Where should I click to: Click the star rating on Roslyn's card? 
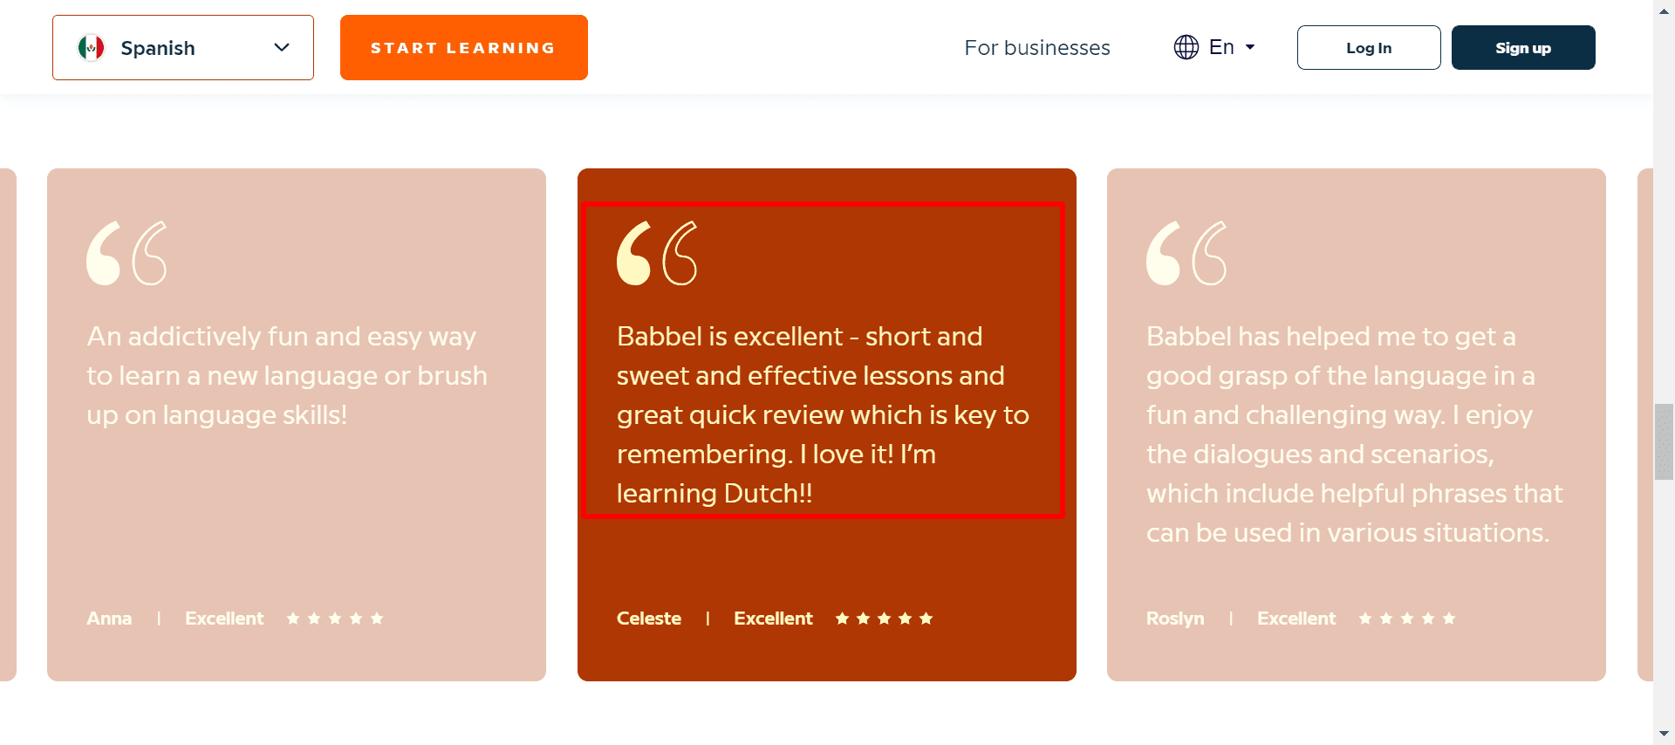pos(1406,619)
